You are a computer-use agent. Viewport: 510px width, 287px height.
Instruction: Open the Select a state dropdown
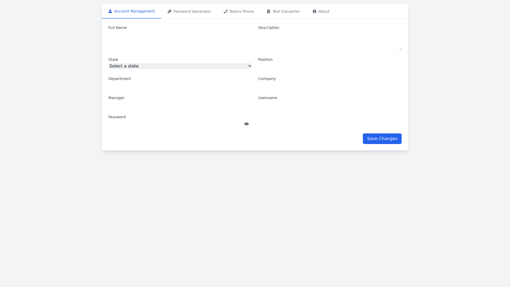[x=180, y=66]
